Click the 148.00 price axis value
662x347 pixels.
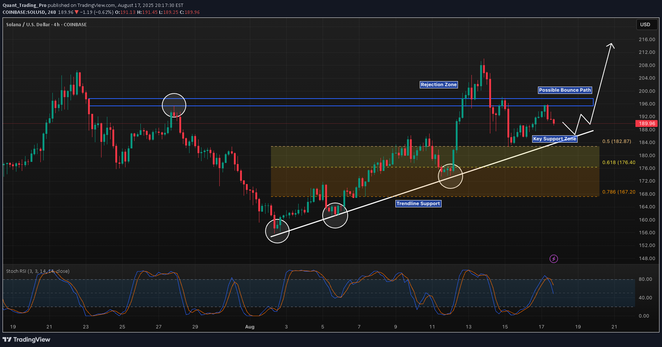pyautogui.click(x=647, y=258)
